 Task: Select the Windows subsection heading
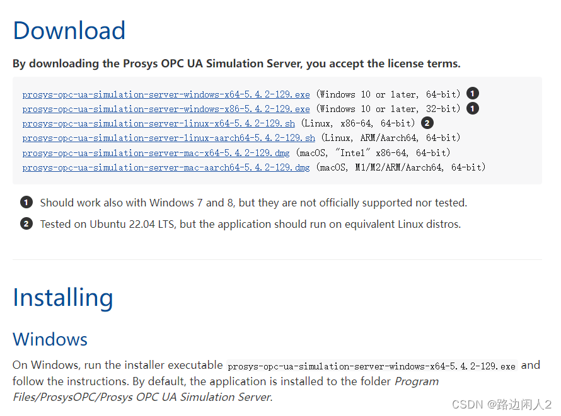tap(50, 339)
